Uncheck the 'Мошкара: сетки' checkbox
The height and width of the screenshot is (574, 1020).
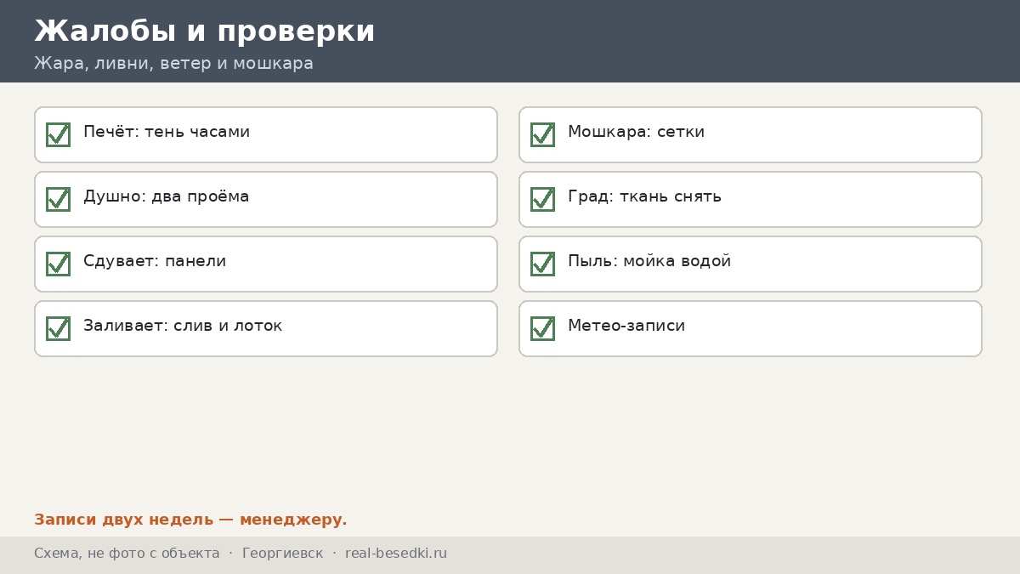pos(542,134)
